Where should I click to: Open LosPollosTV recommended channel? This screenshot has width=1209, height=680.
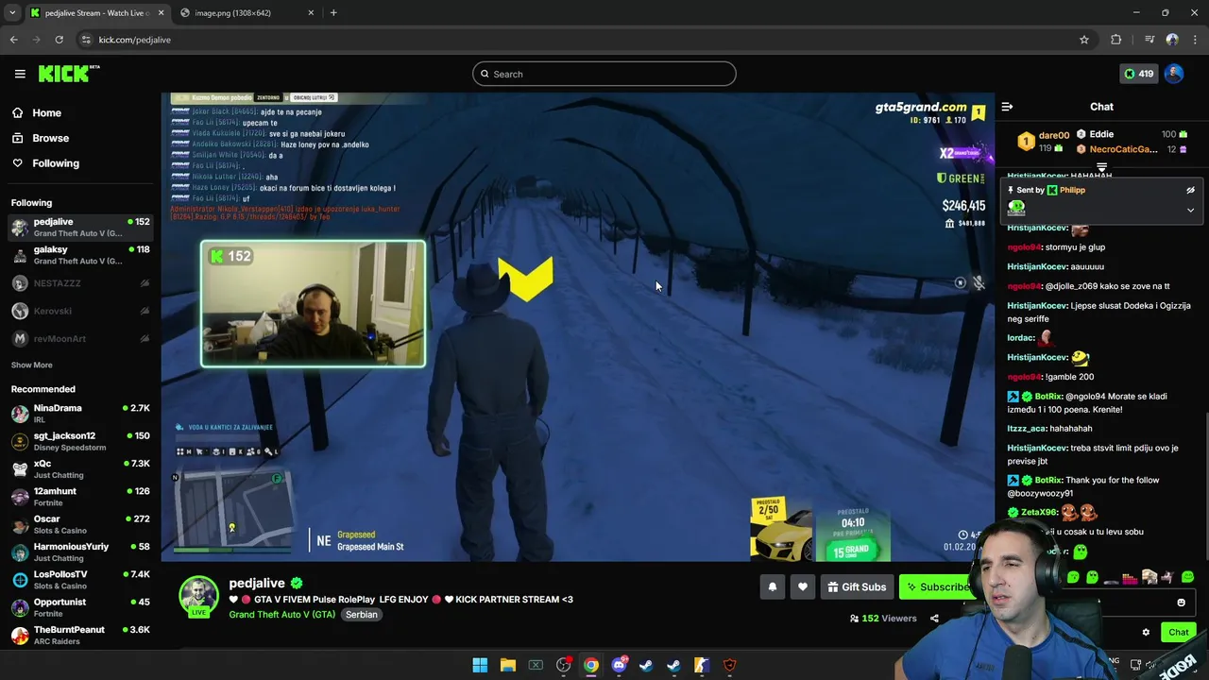pos(80,580)
